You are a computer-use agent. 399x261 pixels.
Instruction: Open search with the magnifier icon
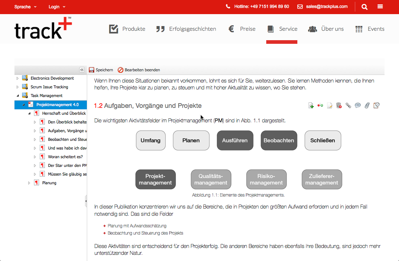click(364, 7)
